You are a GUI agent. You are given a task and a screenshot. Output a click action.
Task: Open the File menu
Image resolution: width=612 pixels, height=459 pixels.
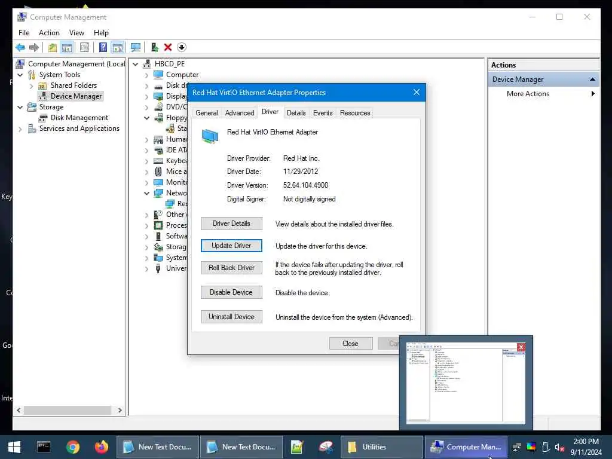pos(24,33)
